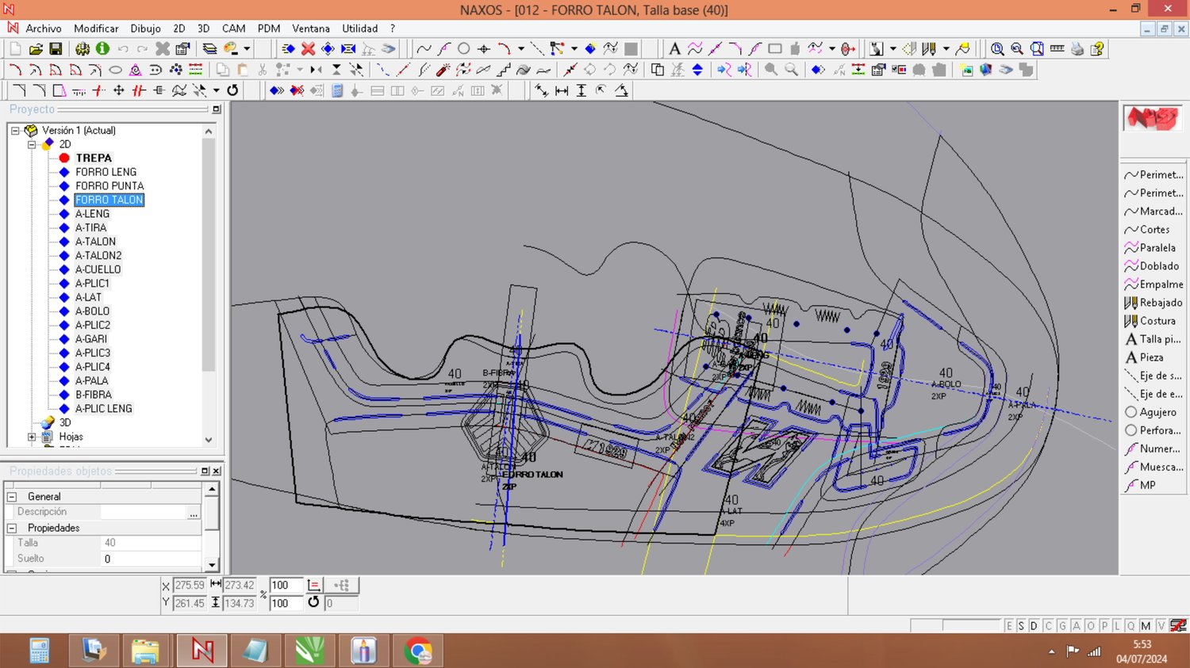
Task: Open the Utilidad menu
Action: click(x=359, y=29)
